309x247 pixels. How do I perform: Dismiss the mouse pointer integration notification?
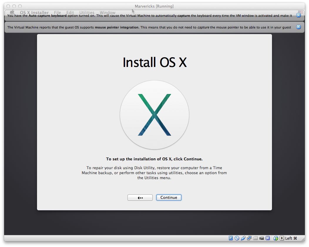(298, 27)
